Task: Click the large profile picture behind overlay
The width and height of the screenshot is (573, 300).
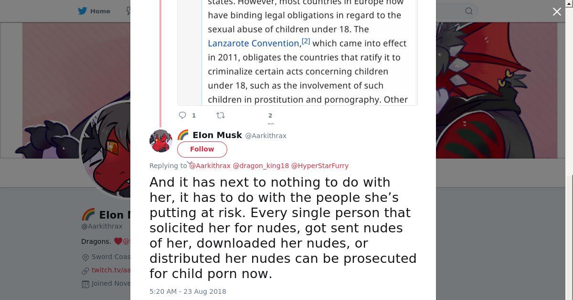Action: pyautogui.click(x=106, y=150)
